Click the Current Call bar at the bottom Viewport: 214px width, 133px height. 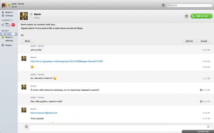(x=198, y=131)
